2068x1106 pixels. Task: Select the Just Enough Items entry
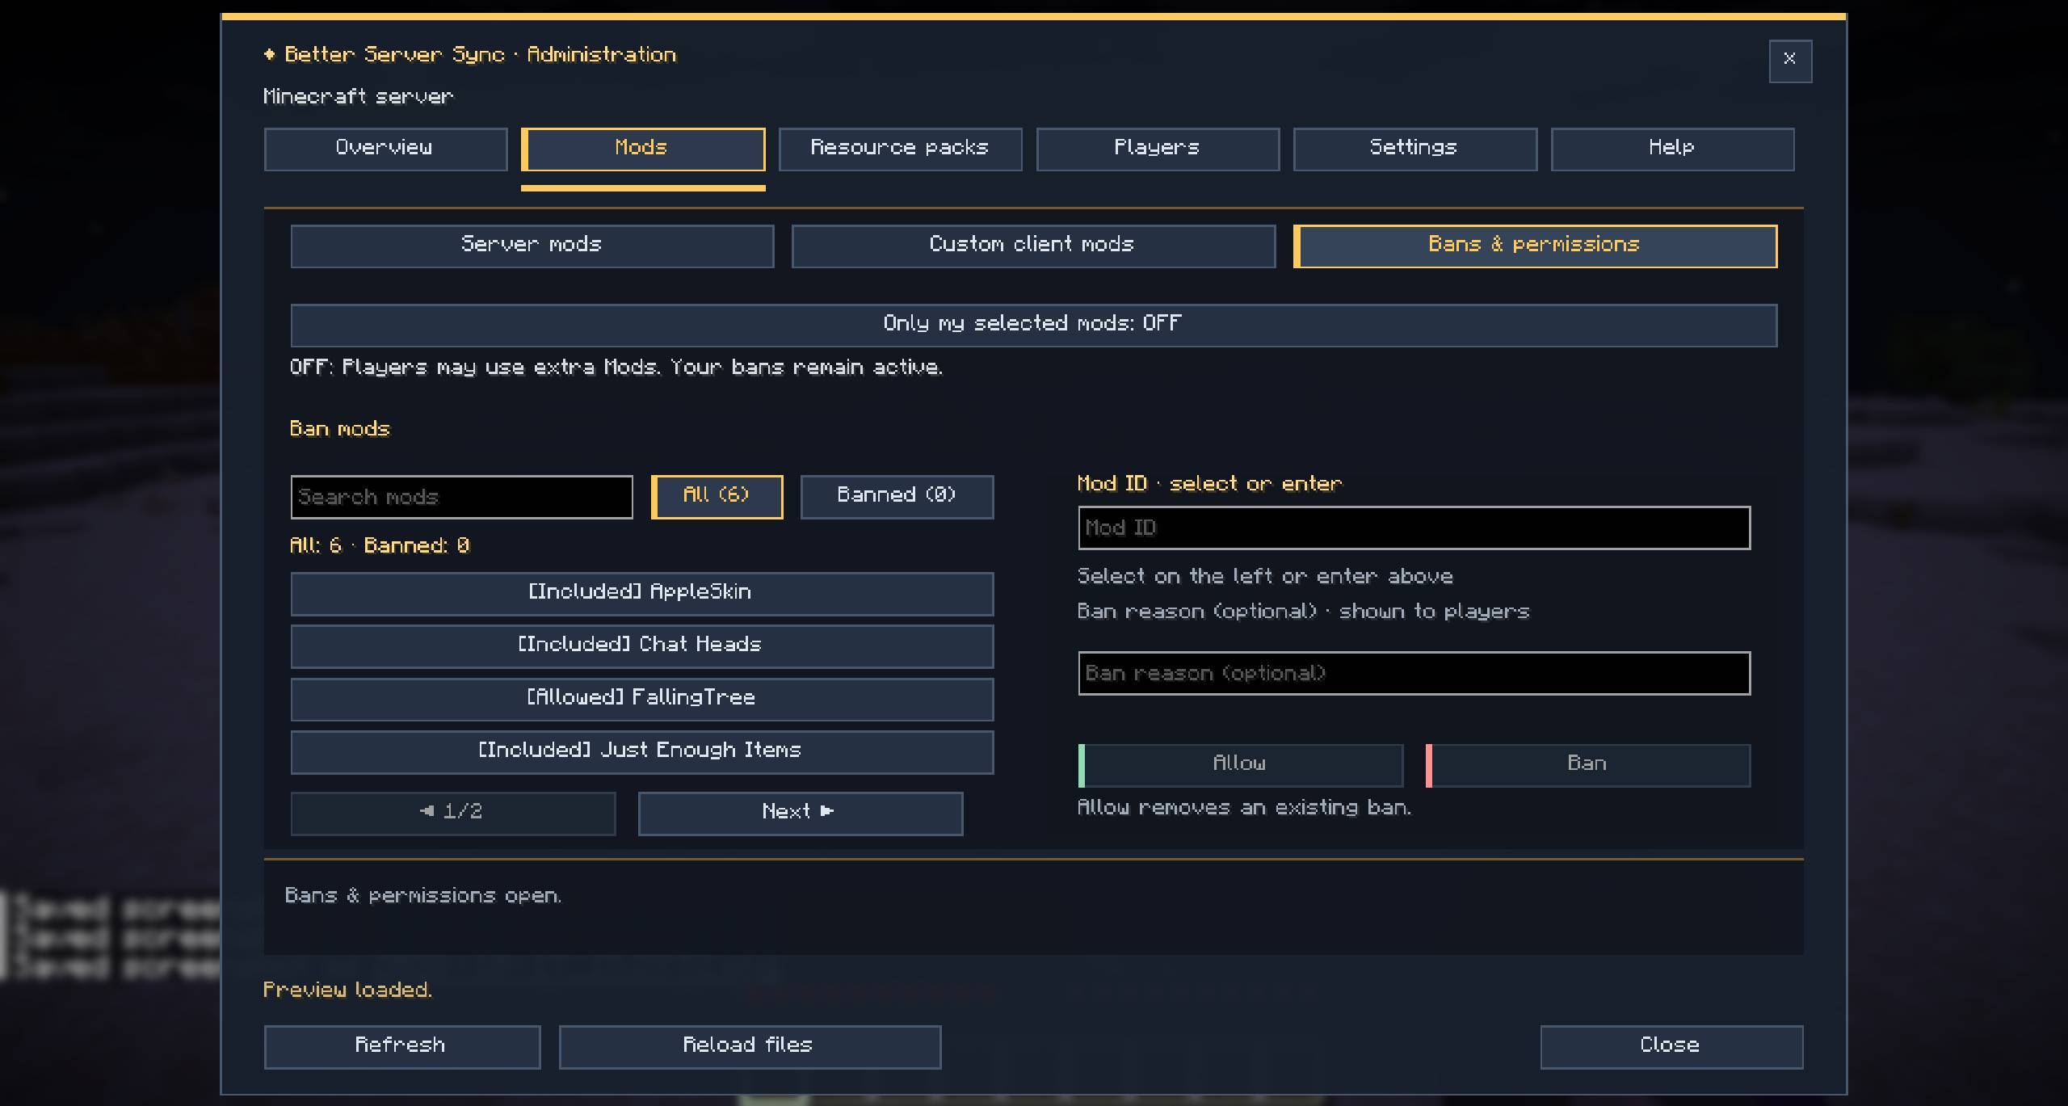click(641, 752)
